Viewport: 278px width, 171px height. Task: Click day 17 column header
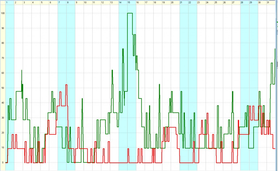(149, 2)
